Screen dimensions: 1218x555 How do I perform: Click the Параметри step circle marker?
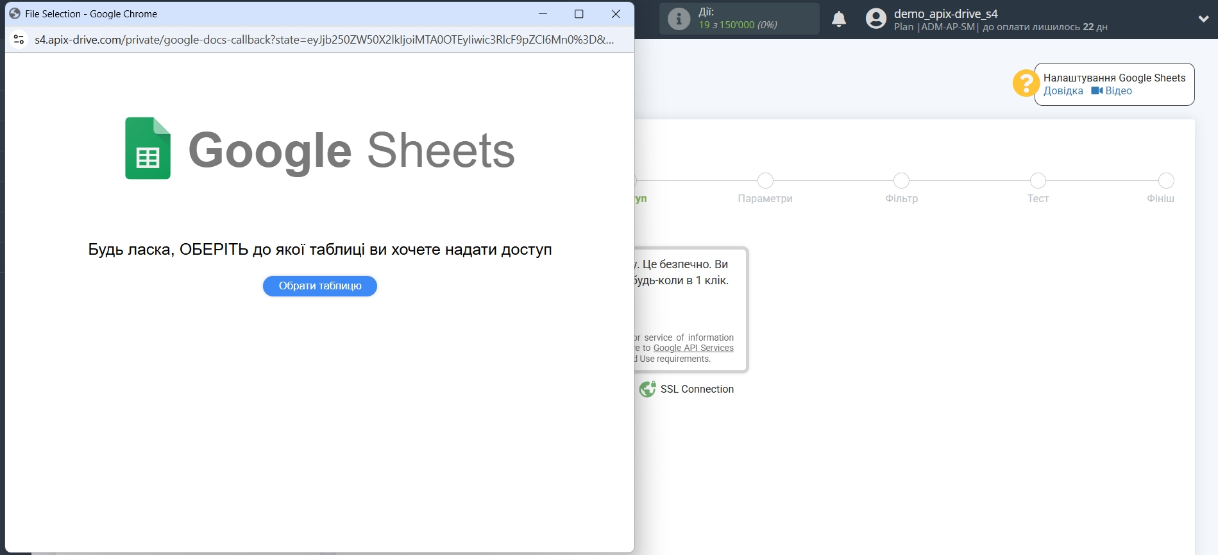click(765, 180)
